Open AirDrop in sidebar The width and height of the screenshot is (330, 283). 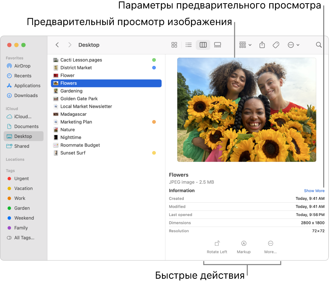click(x=24, y=66)
